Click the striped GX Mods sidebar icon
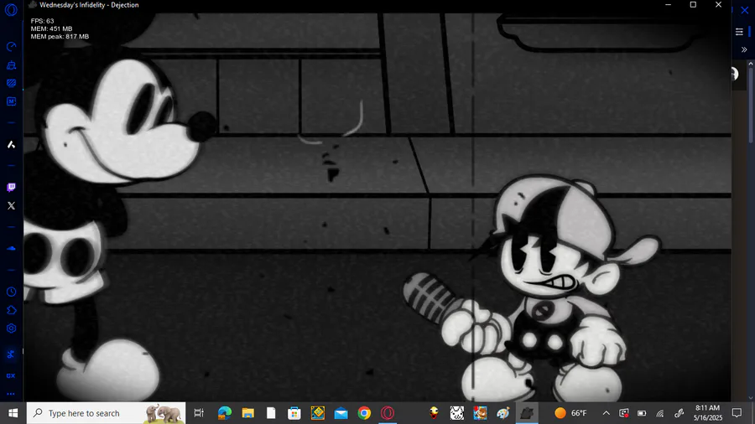 (11, 83)
